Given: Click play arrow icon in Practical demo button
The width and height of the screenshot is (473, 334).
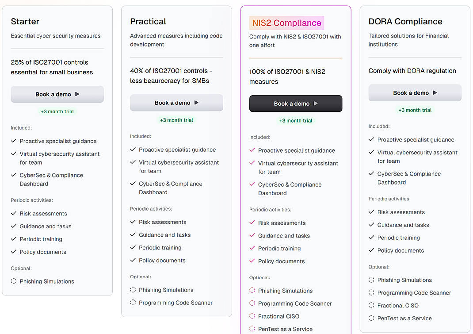Looking at the screenshot, I should [197, 103].
